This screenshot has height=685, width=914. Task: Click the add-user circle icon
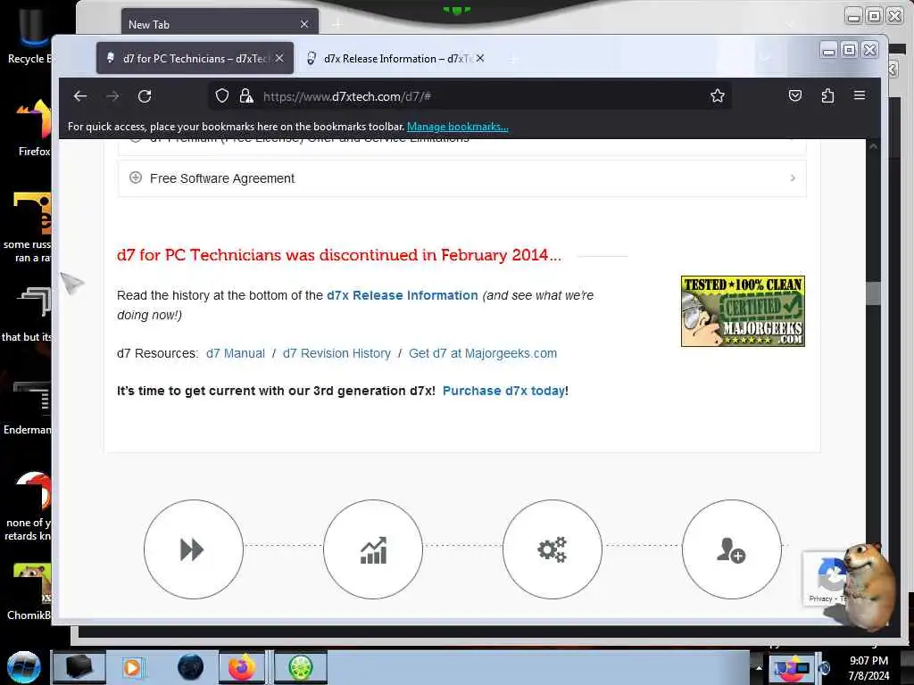tap(732, 549)
